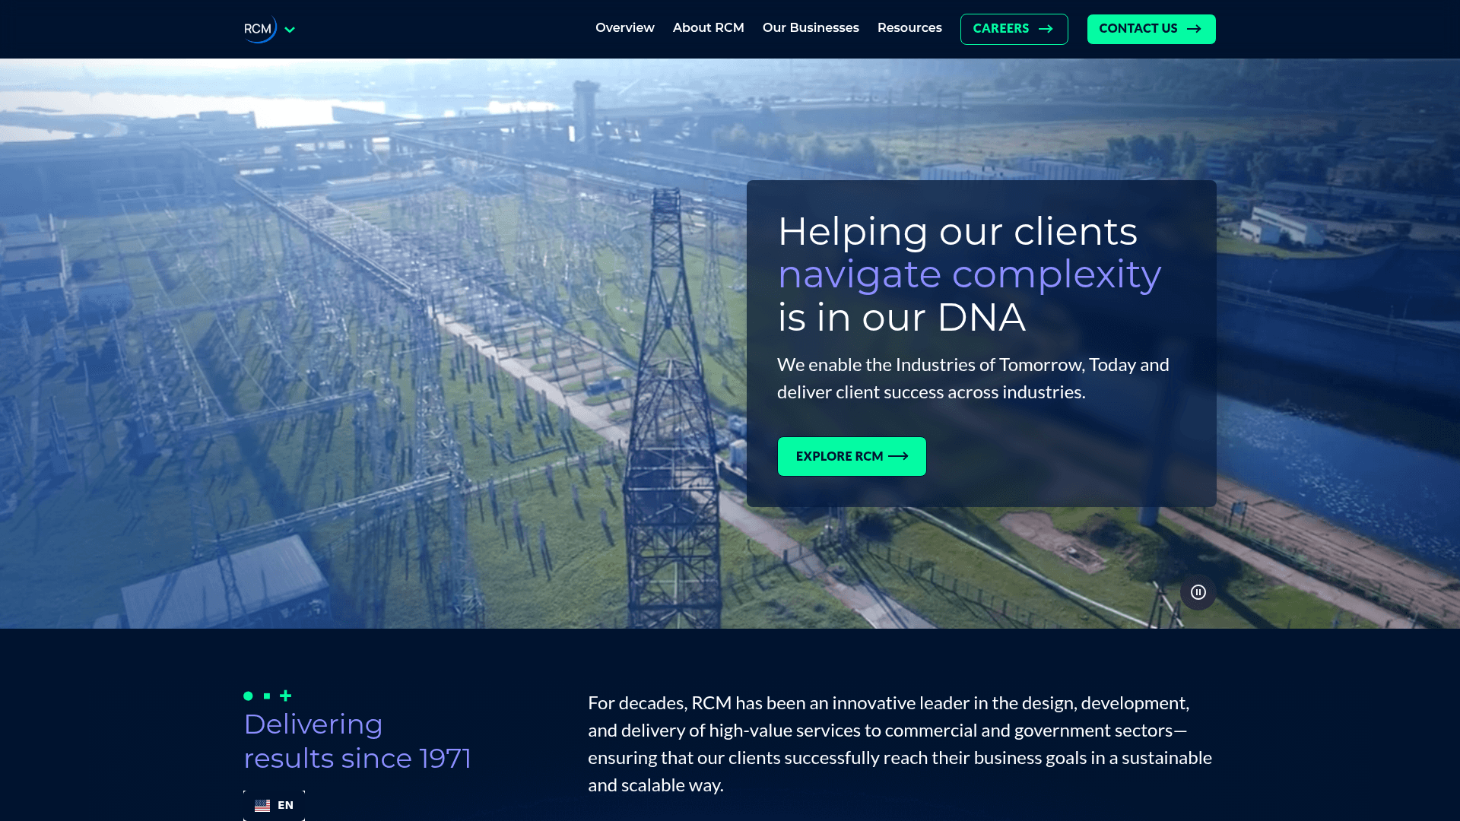This screenshot has height=821, width=1460.
Task: Click the green plus decoration above Delivering results
Action: tap(285, 695)
